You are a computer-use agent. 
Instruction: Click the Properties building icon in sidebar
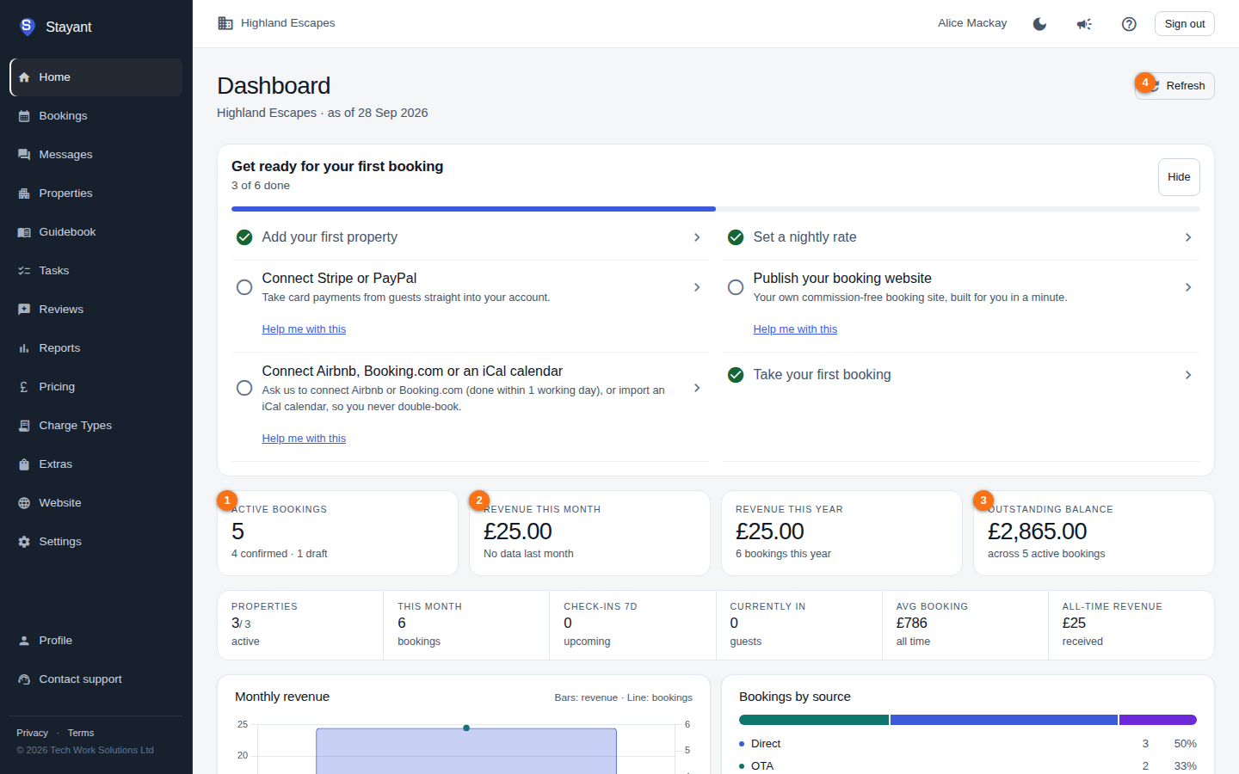pos(24,193)
